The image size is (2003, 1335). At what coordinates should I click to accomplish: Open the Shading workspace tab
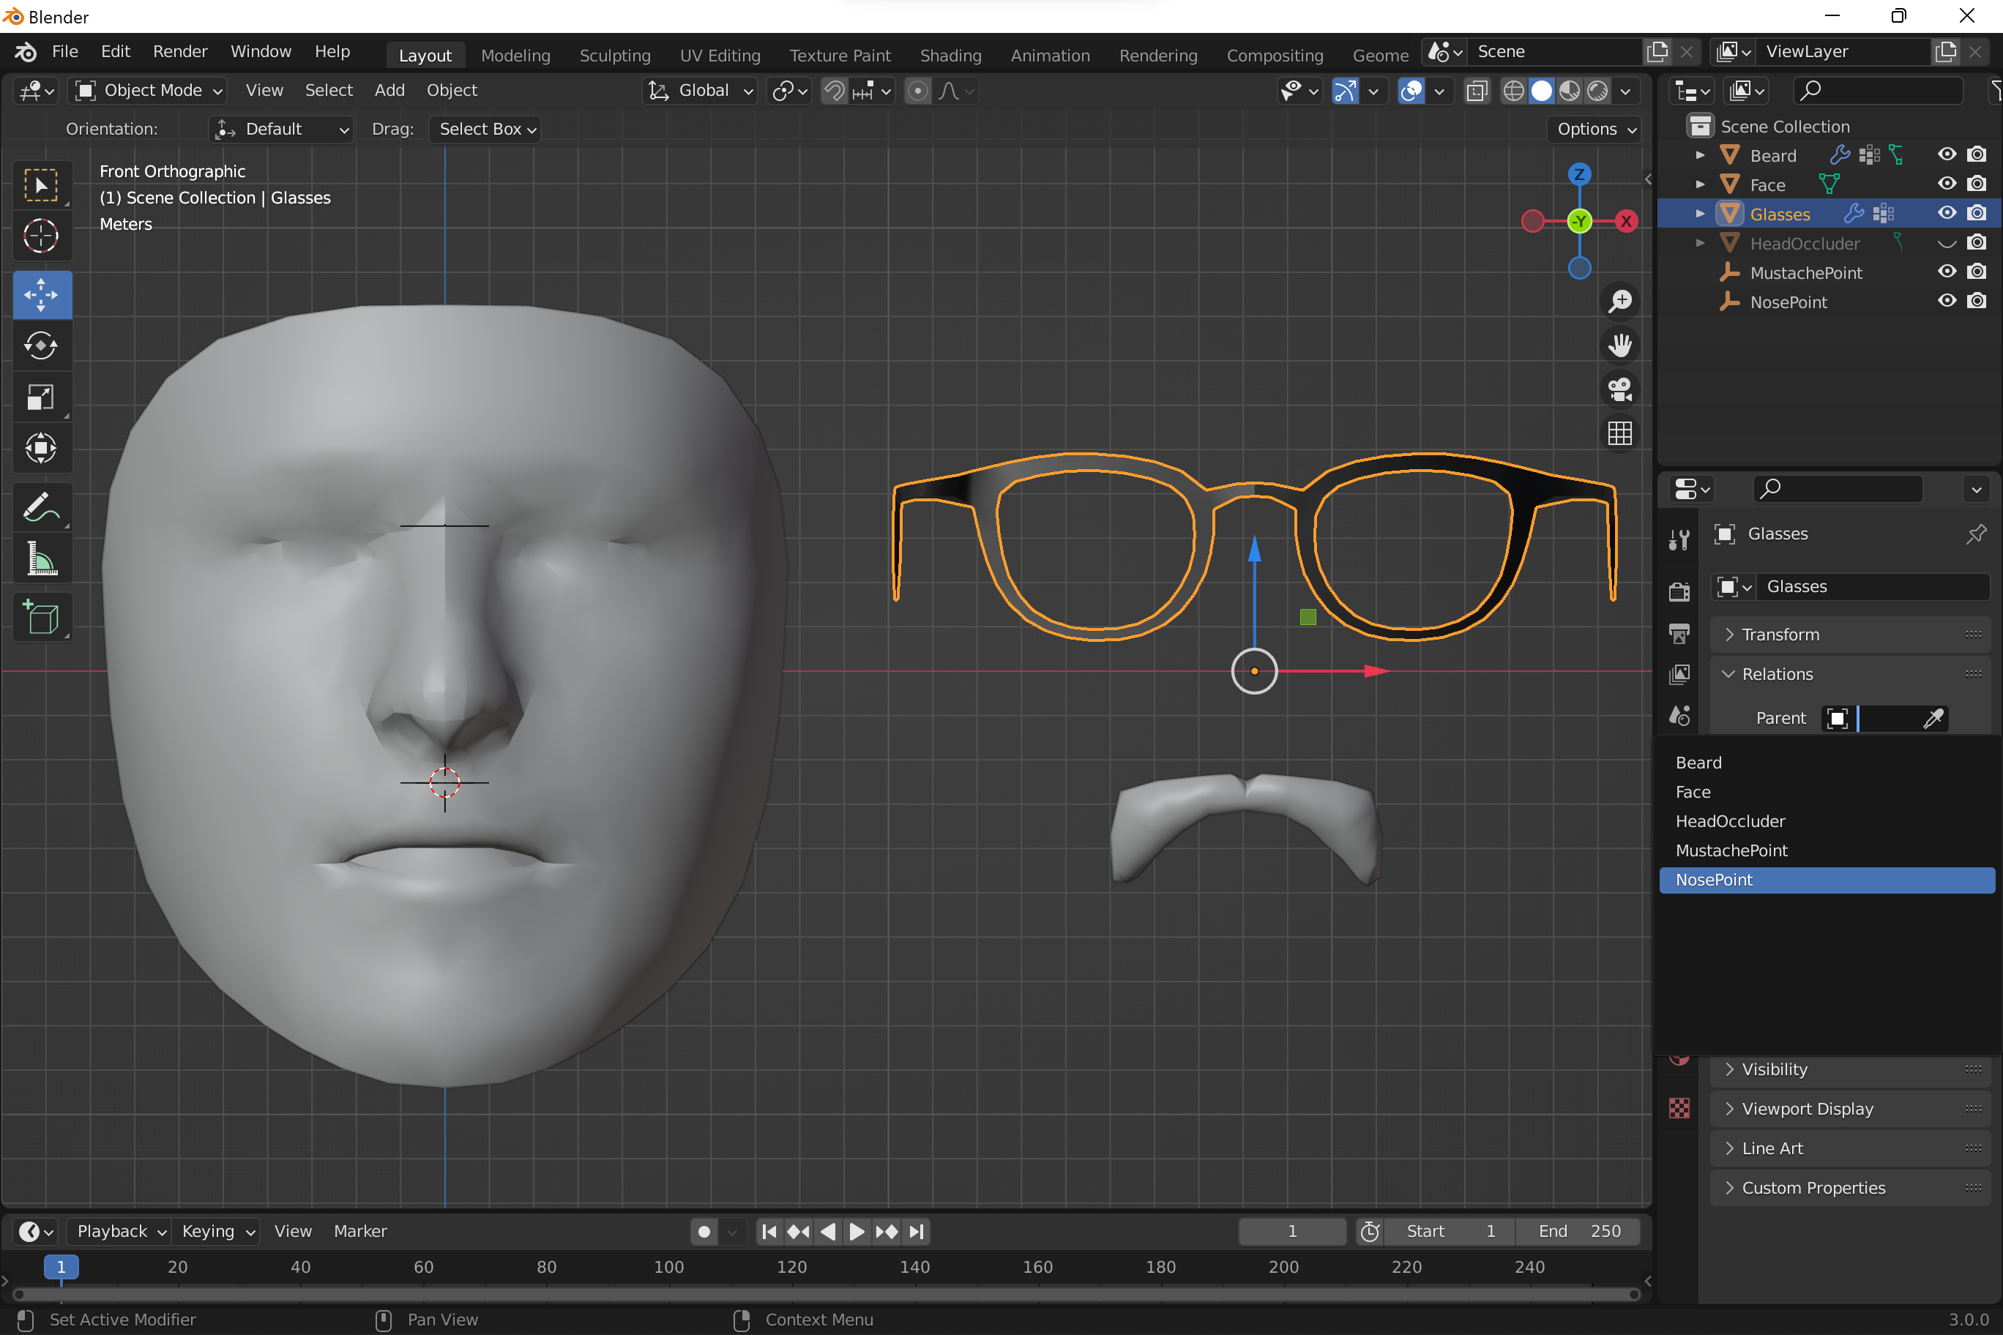[x=950, y=53]
